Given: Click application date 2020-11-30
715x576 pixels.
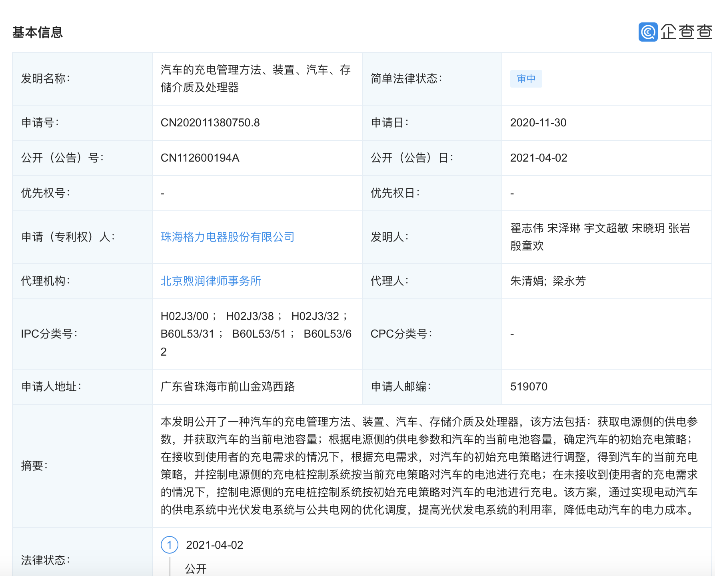Looking at the screenshot, I should coord(538,123).
